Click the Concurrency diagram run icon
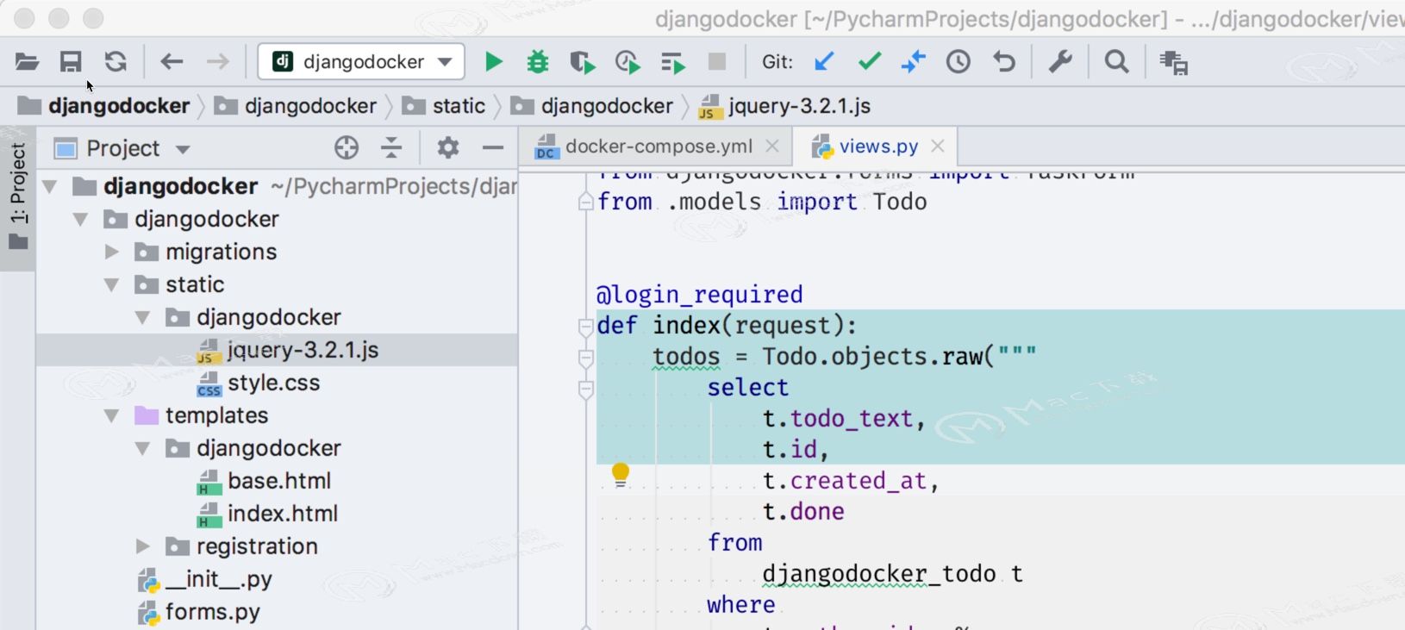 (672, 63)
